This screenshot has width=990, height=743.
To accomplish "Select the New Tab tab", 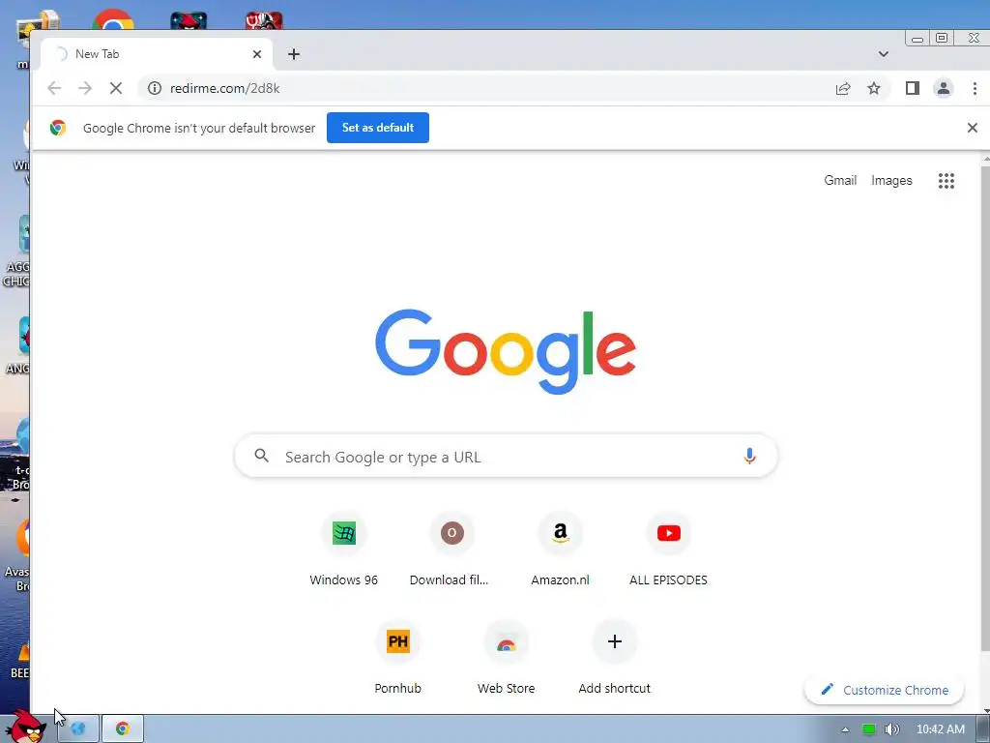I will (x=157, y=54).
